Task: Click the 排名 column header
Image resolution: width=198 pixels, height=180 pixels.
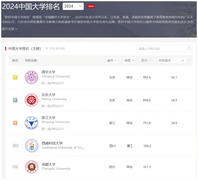Action: 15,61
